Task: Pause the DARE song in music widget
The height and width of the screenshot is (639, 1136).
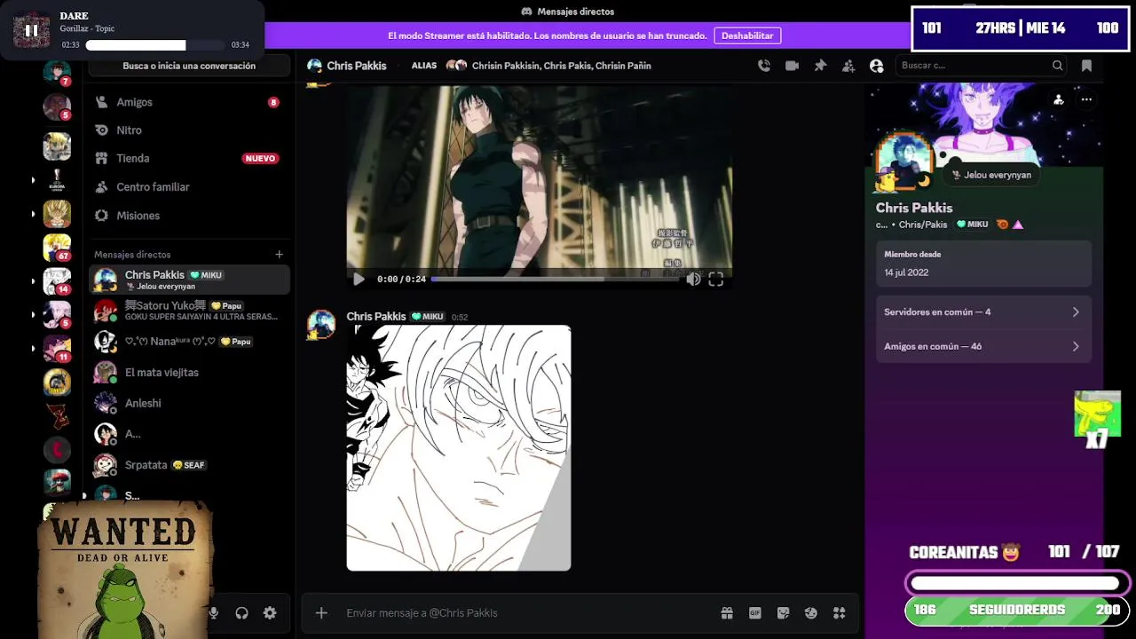Action: (31, 30)
